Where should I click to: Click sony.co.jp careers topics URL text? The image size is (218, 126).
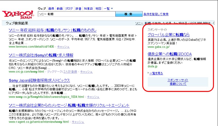(46, 97)
